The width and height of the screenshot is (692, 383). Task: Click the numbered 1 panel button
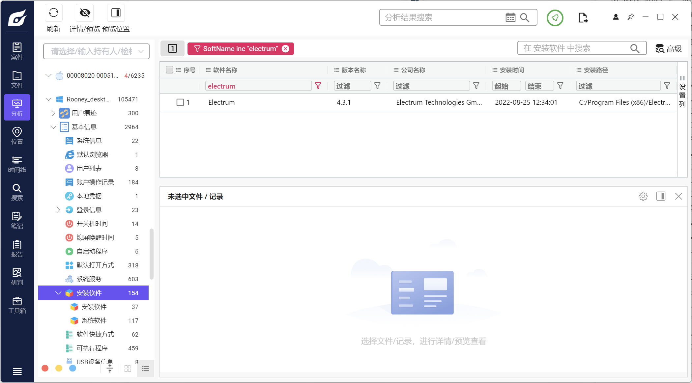(172, 48)
